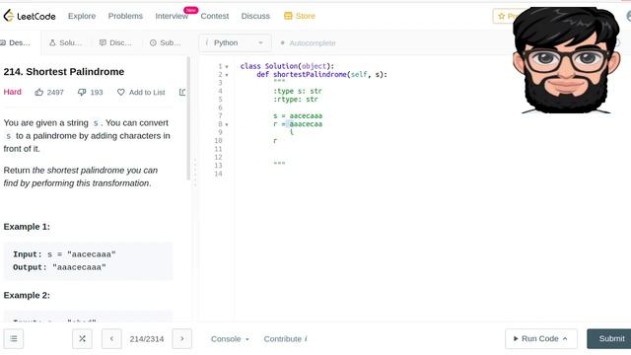Image resolution: width=631 pixels, height=355 pixels.
Task: Click the Premium star button
Action: (x=504, y=16)
